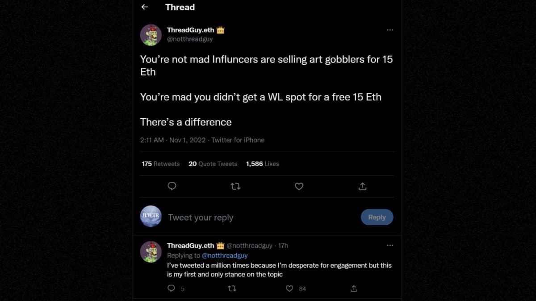Expand options for the Reply button area
Viewport: 536px width, 301px height.
click(377, 217)
